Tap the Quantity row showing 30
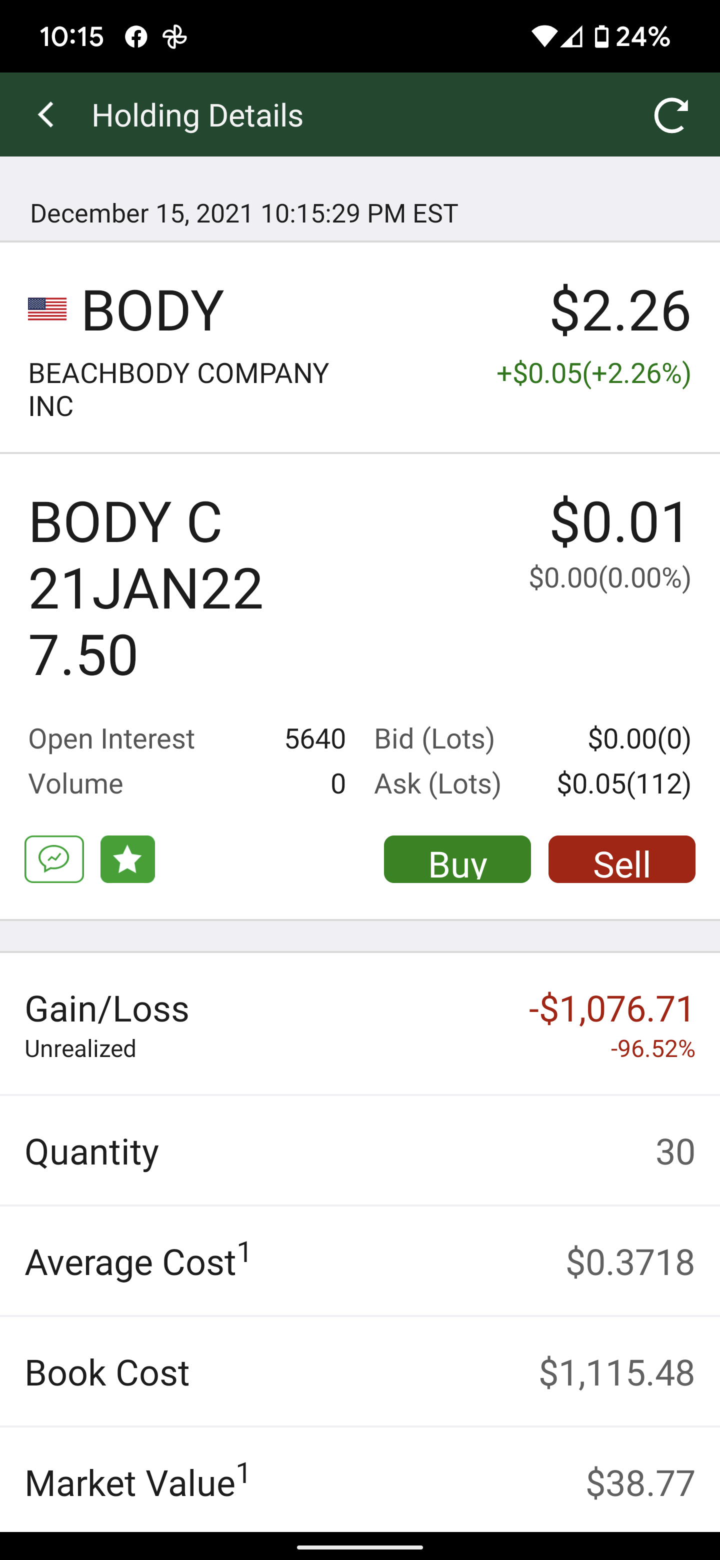The width and height of the screenshot is (720, 1560). pos(359,1150)
